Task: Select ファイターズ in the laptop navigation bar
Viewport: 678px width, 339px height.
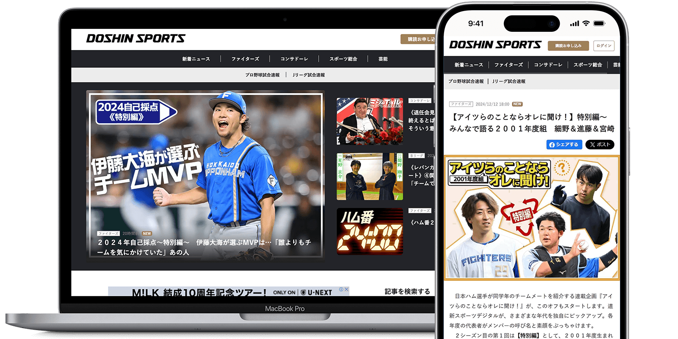Action: [245, 59]
